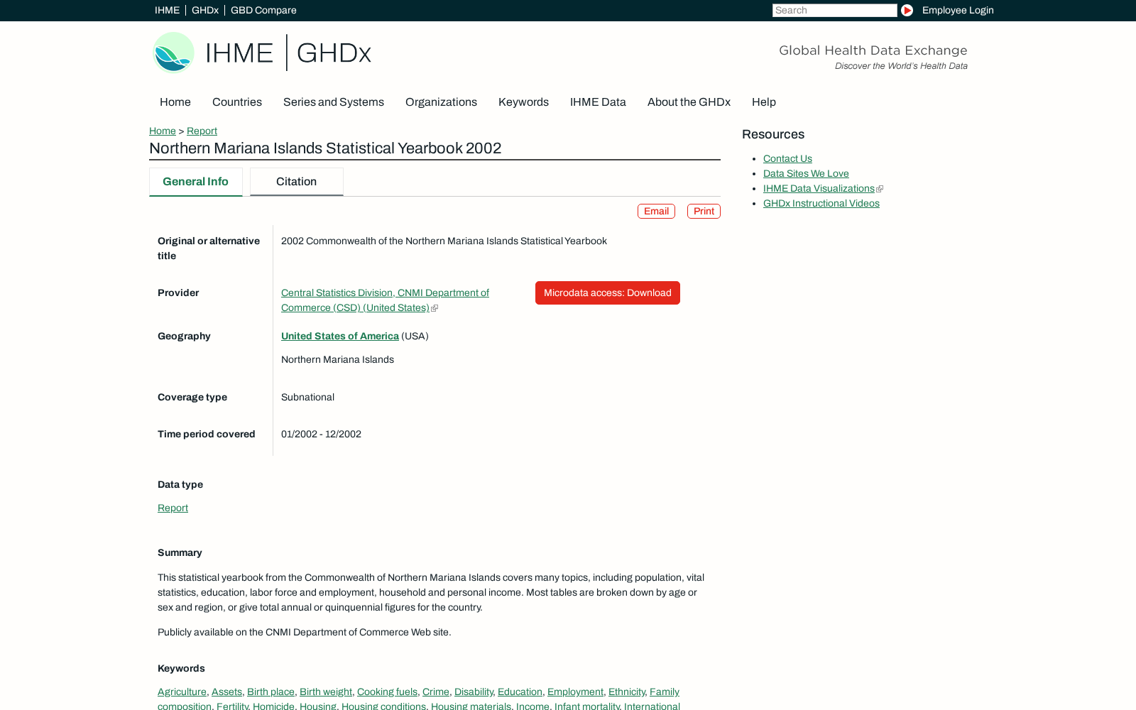Image resolution: width=1136 pixels, height=710 pixels.
Task: Open IHME Data Visualizations link
Action: click(819, 188)
